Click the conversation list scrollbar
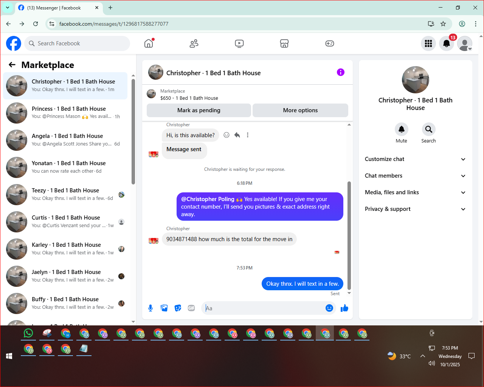484x387 pixels. coord(133,132)
